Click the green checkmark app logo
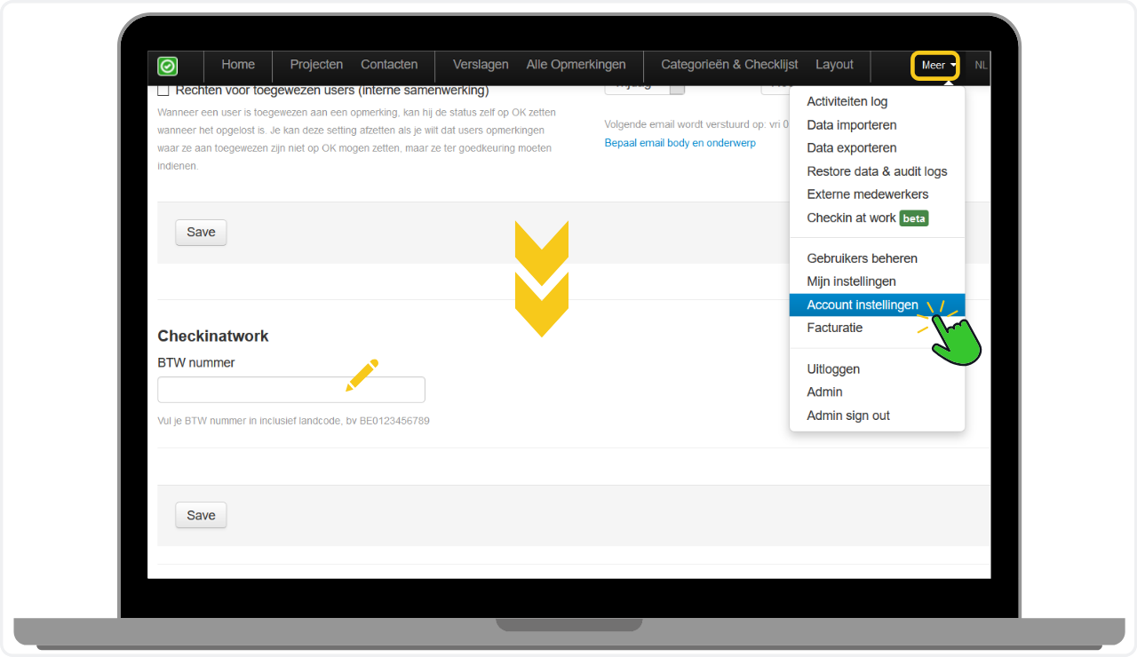 click(x=167, y=66)
